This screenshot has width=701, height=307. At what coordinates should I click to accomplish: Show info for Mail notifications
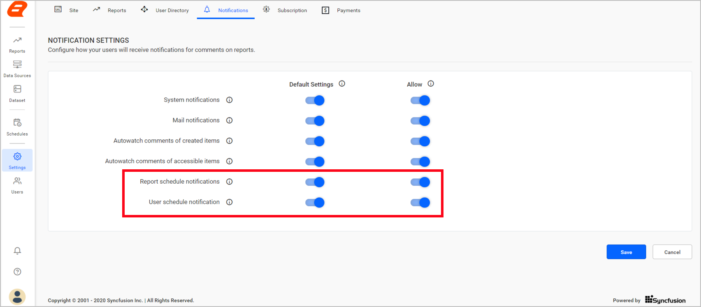[230, 120]
